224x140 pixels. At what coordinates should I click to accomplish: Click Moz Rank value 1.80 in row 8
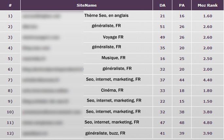pos(208,91)
